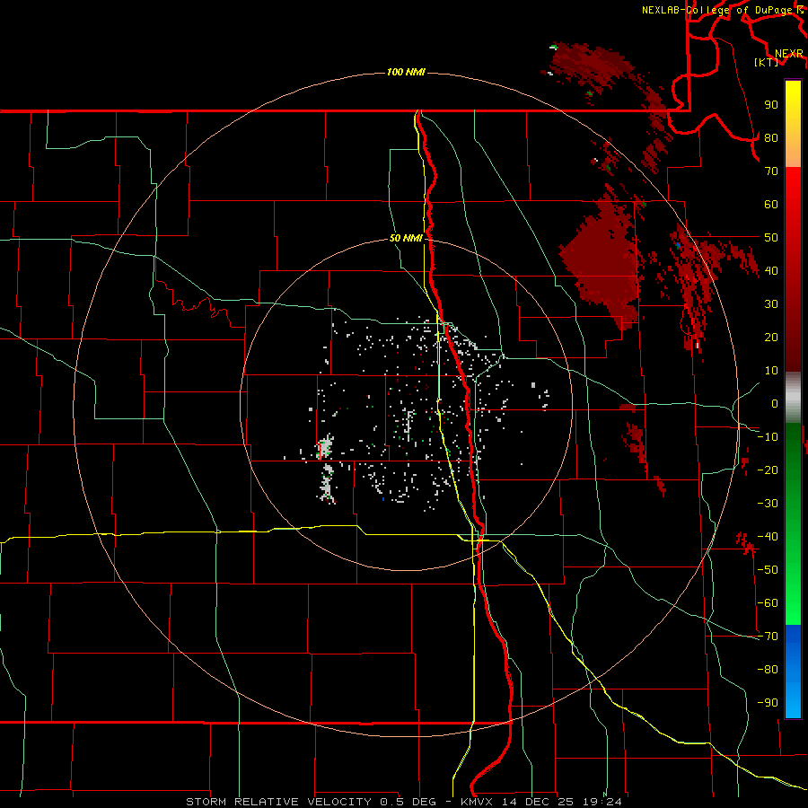This screenshot has height=808, width=808.
Task: Click the 50 value on the velocity scale
Action: (771, 238)
